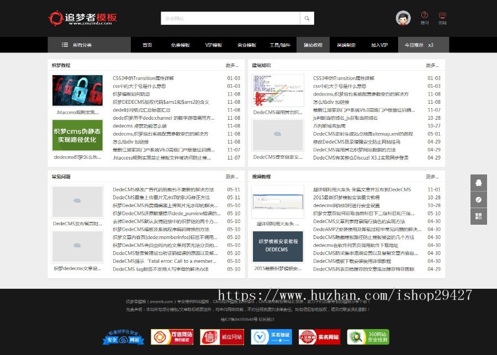Click the 视频教程 section heading

[x=261, y=177]
